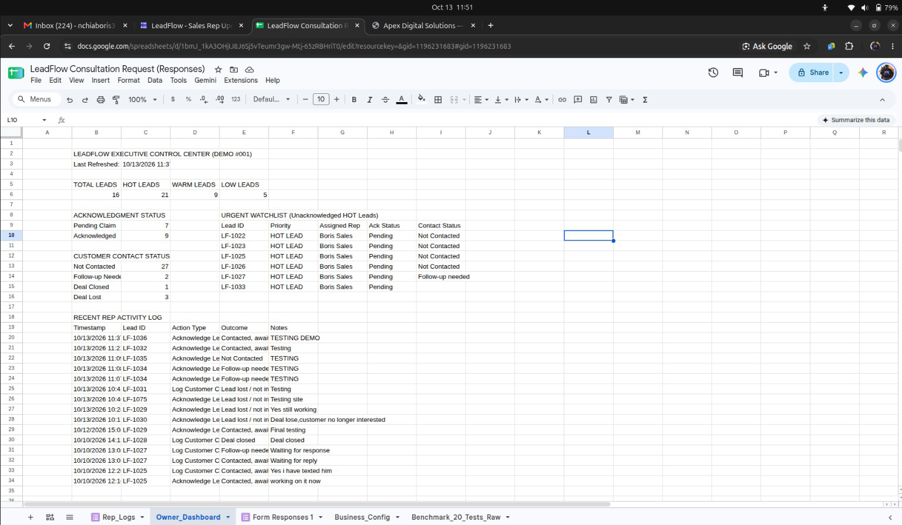Open the Borders tool

point(438,100)
